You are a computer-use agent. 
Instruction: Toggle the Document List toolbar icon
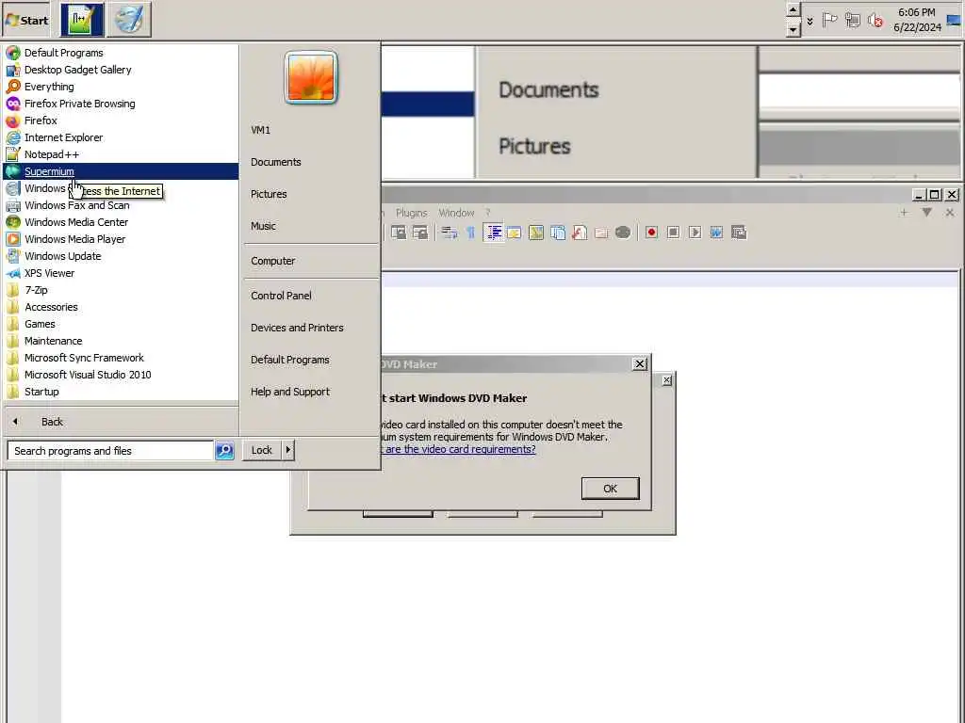558,233
